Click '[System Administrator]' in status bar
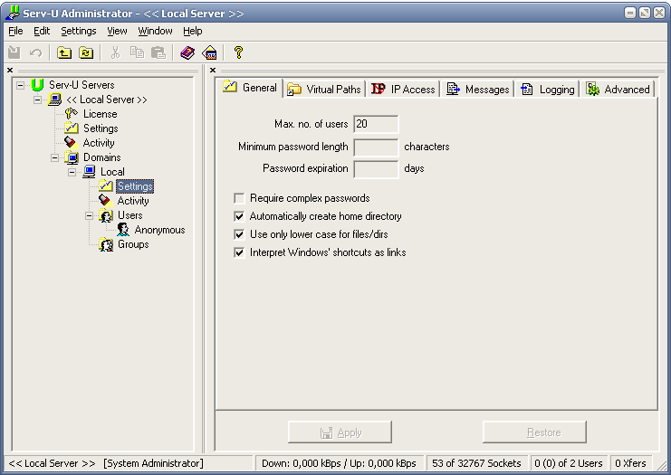 [153, 463]
